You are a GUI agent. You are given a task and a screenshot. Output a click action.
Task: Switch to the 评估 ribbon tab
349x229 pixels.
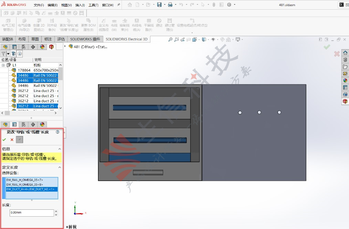tap(61, 39)
